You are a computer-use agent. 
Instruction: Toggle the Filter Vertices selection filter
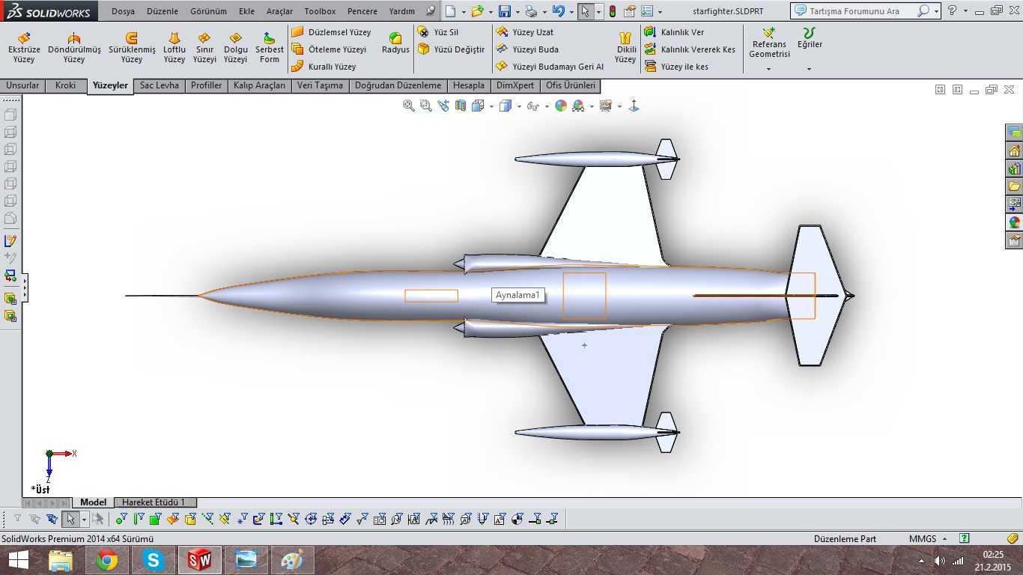[121, 518]
